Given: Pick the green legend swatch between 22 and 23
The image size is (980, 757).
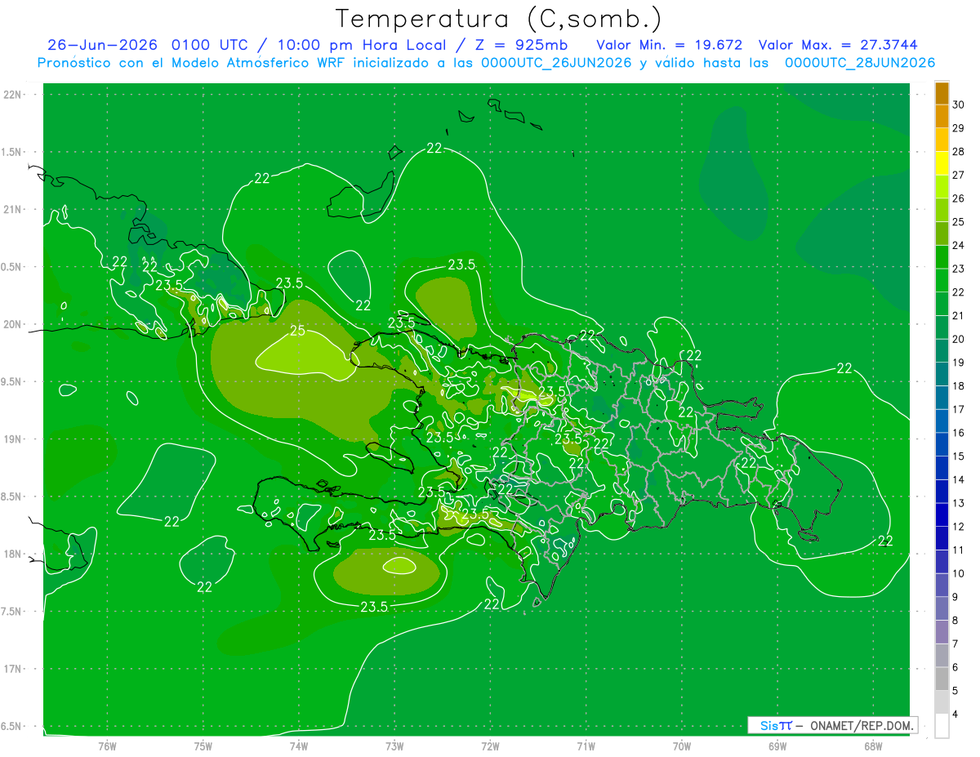Looking at the screenshot, I should tap(942, 281).
